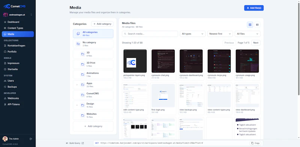
Task: Click the No category crossed-folder icon
Action: pyautogui.click(x=78, y=44)
